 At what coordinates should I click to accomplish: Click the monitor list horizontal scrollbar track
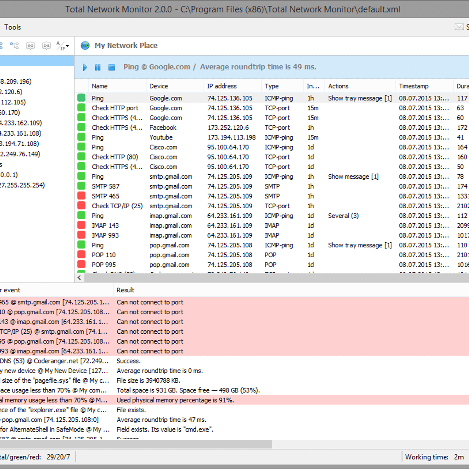[276, 277]
